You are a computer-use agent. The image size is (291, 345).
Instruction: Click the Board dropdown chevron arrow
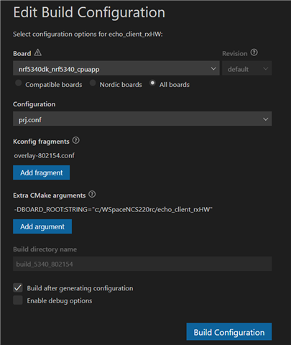point(213,69)
